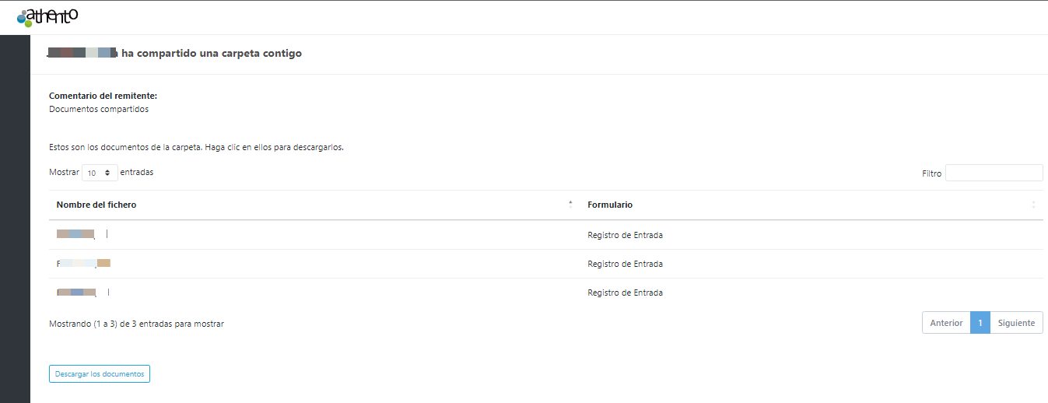
Task: Download the third file in the list
Action: (76, 293)
